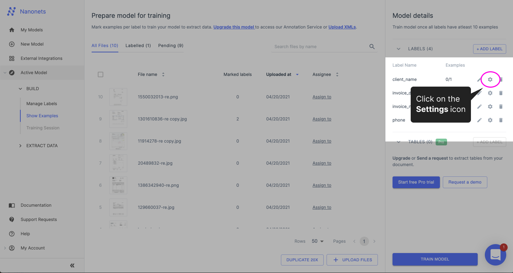Image resolution: width=513 pixels, height=273 pixels.
Task: Open settings gear in the row above phone
Action: 490,107
